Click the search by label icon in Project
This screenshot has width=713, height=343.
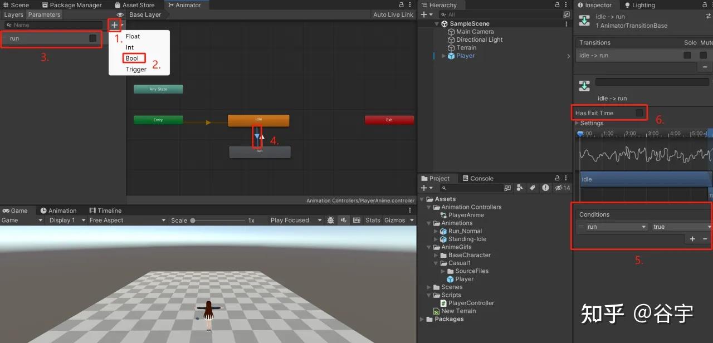coord(532,188)
